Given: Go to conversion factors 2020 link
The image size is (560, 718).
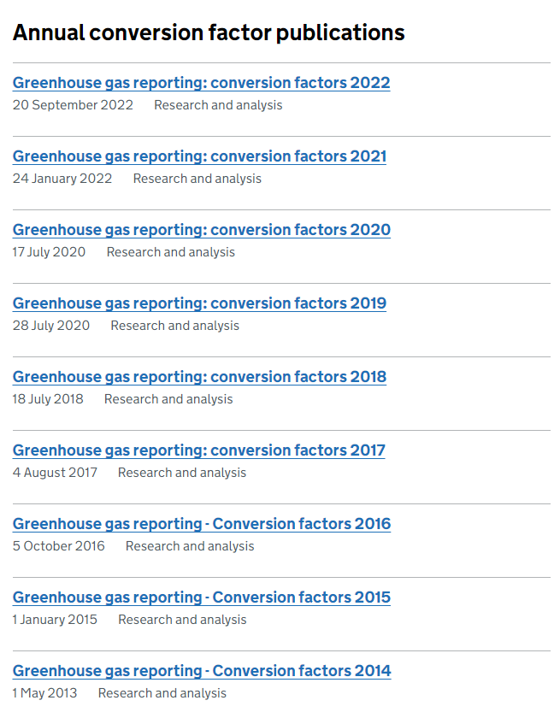Looking at the screenshot, I should (201, 230).
